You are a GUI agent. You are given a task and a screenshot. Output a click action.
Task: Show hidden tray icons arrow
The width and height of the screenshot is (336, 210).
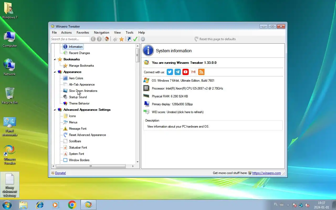click(288, 205)
